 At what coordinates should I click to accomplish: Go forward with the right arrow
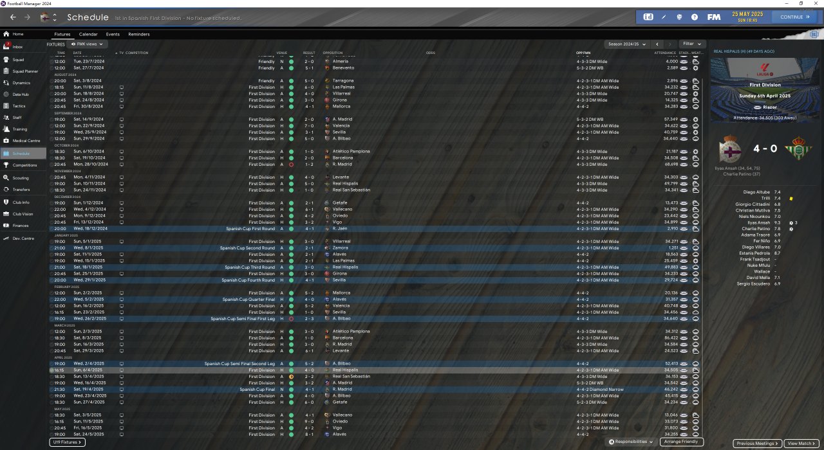27,17
